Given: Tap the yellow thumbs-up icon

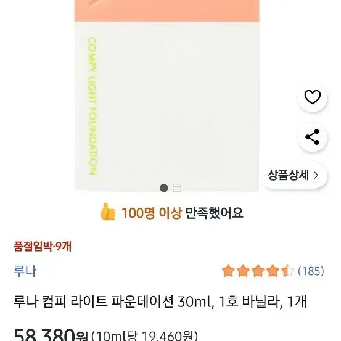Looking at the screenshot, I should (x=107, y=212).
